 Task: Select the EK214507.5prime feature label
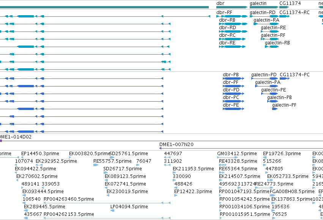click(x=239, y=177)
